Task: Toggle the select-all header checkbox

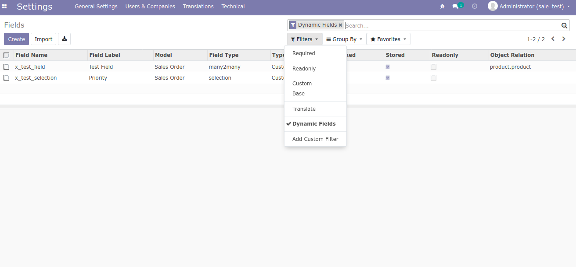Action: [x=6, y=55]
